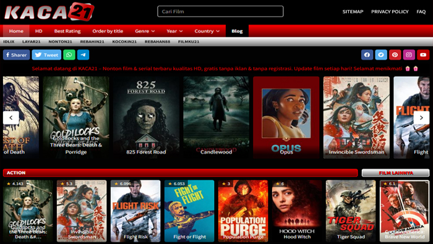
Task: Go to next carousel slide arrow
Action: pyautogui.click(x=421, y=118)
